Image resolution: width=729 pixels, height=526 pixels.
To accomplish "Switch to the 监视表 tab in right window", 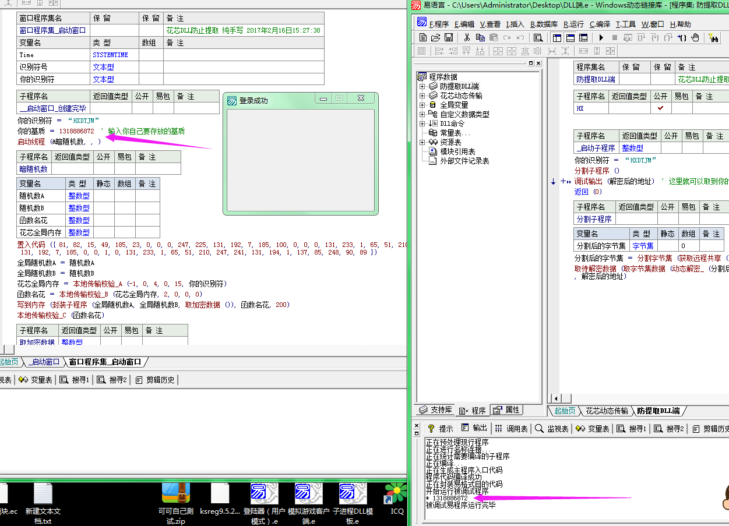I will [552, 429].
